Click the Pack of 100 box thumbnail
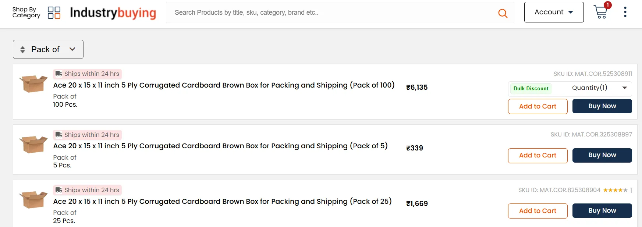The image size is (642, 227). click(x=33, y=84)
